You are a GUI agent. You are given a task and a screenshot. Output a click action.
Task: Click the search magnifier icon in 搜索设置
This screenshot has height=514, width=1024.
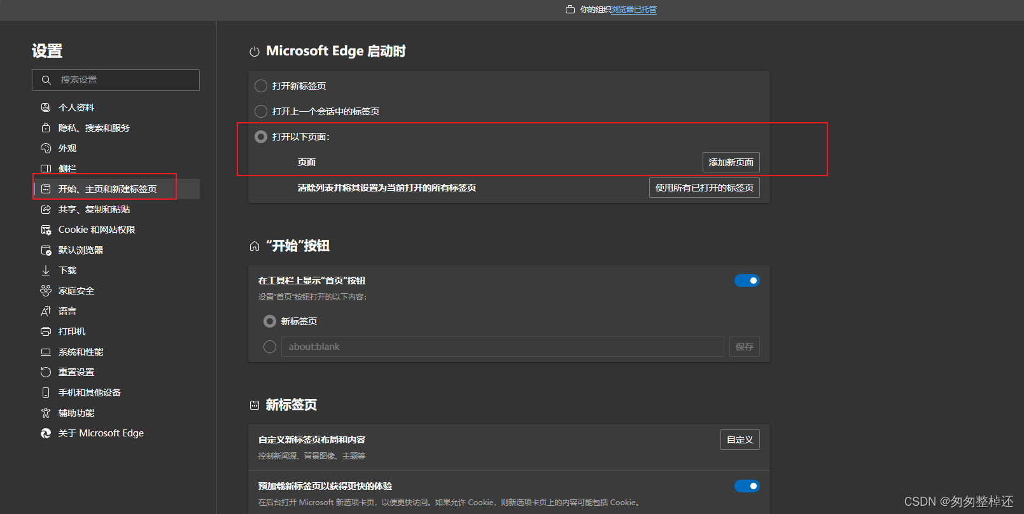click(x=46, y=80)
